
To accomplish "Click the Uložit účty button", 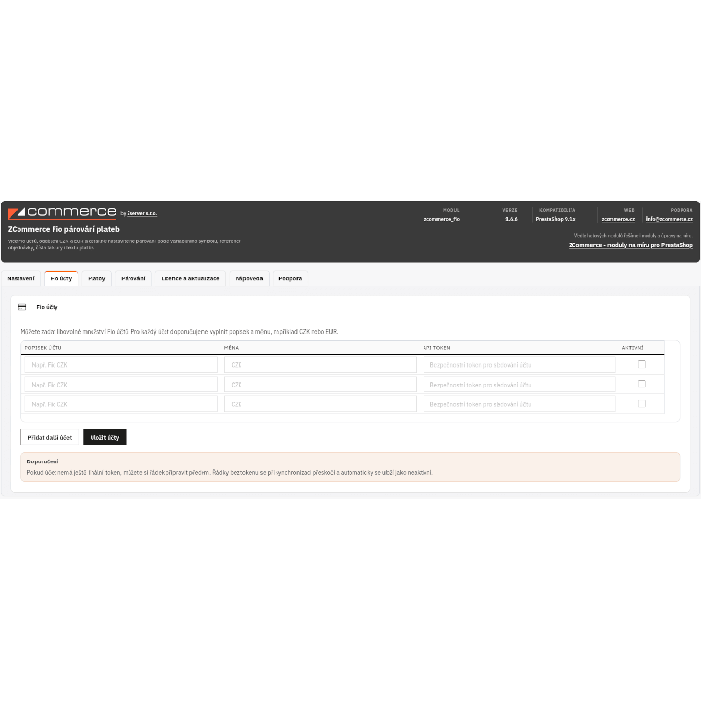I will click(x=104, y=437).
